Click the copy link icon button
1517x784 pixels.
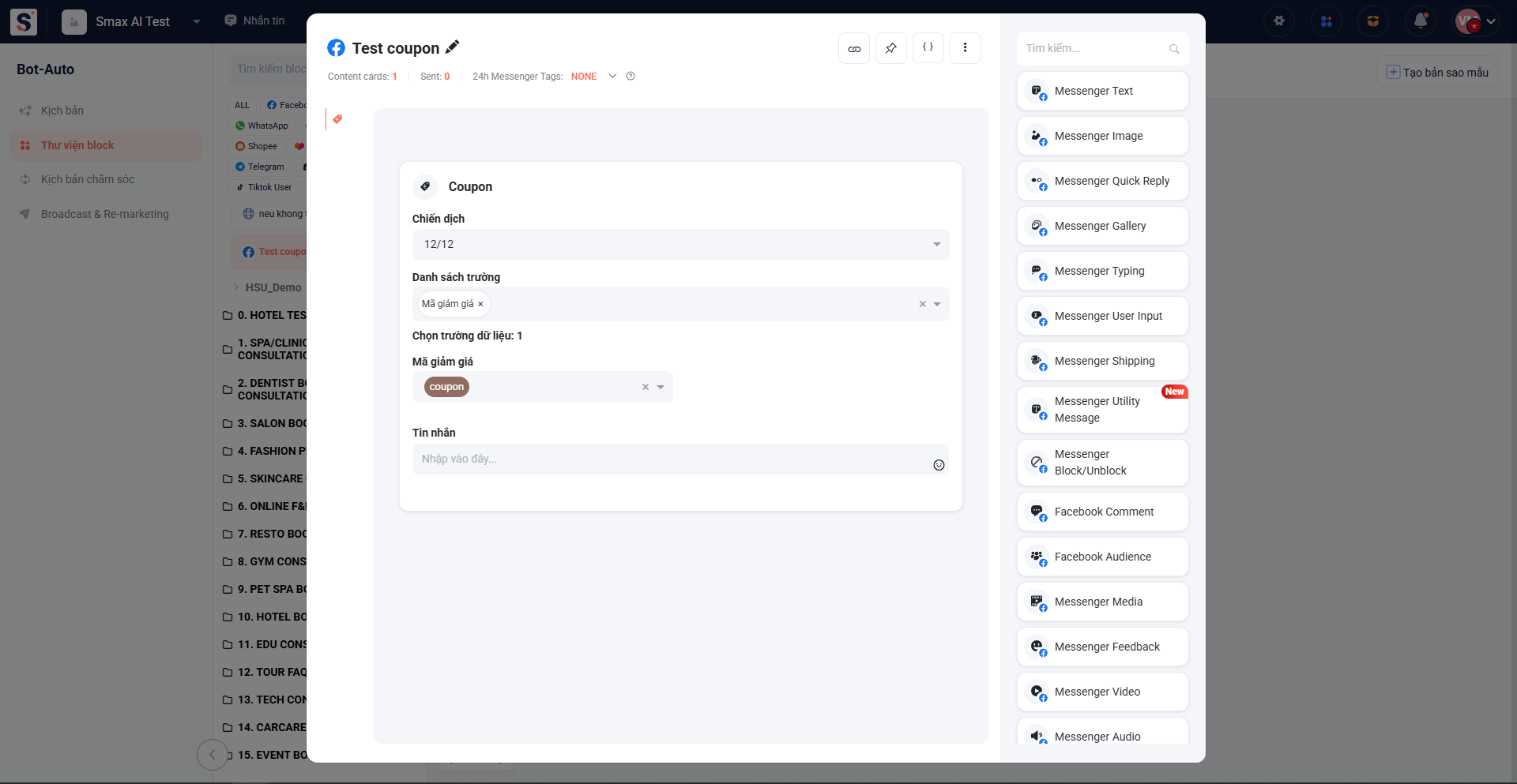click(854, 48)
